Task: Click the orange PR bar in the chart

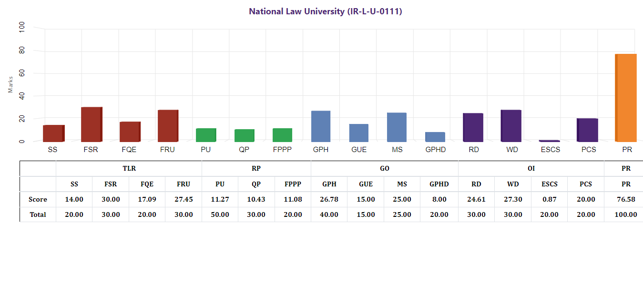Action: pos(626,98)
